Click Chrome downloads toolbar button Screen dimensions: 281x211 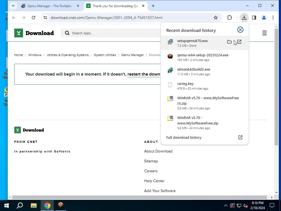coord(244,18)
